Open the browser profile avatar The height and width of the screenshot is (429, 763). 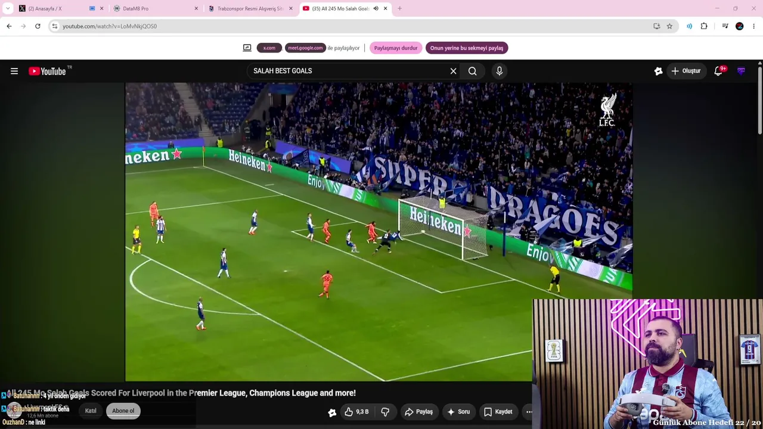[740, 26]
